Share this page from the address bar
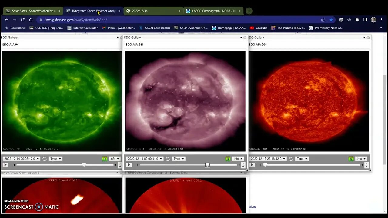The height and width of the screenshot is (218, 388). pos(323,20)
